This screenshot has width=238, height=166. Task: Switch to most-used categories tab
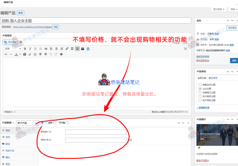point(213,78)
